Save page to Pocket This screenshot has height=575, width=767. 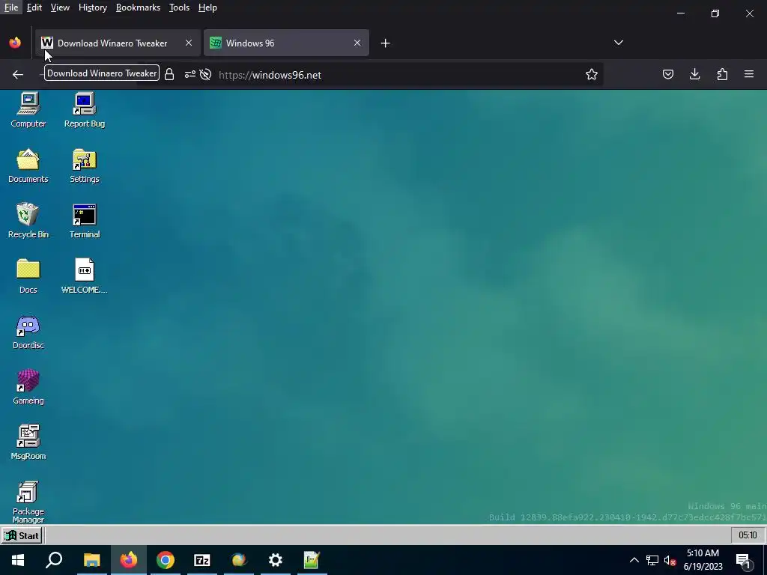point(667,74)
